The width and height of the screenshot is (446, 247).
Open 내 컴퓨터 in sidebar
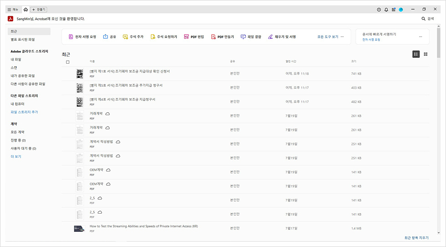point(18,104)
